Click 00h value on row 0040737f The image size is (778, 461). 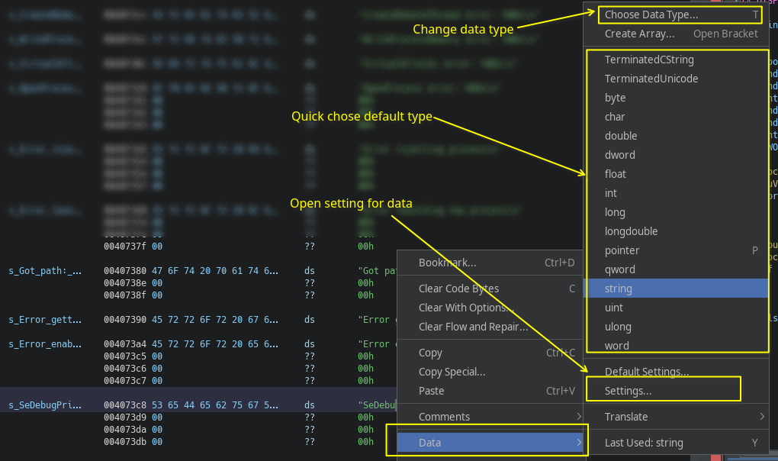pos(365,247)
